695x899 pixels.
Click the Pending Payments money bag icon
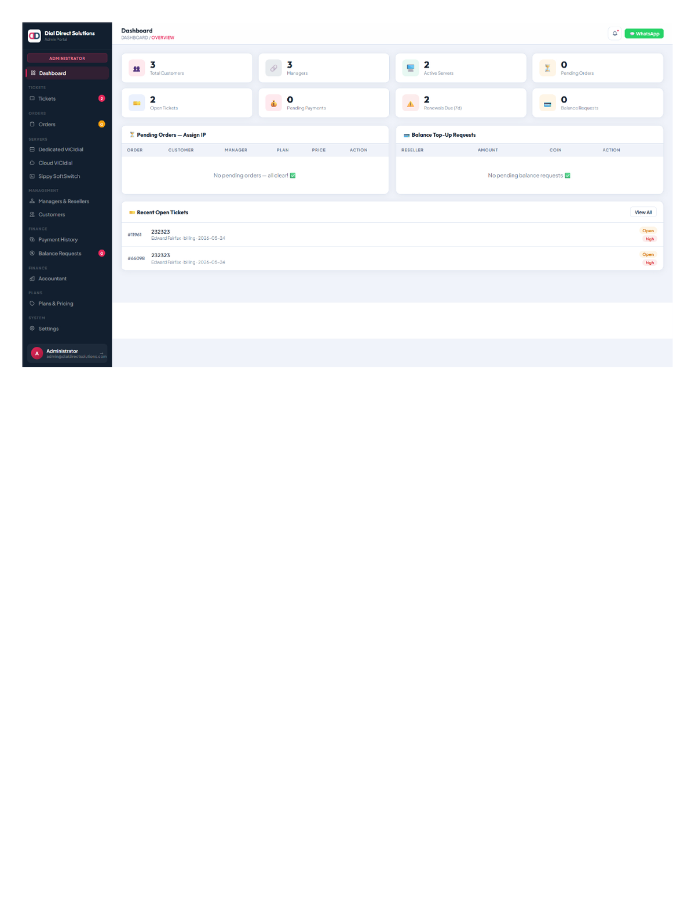coord(273,103)
